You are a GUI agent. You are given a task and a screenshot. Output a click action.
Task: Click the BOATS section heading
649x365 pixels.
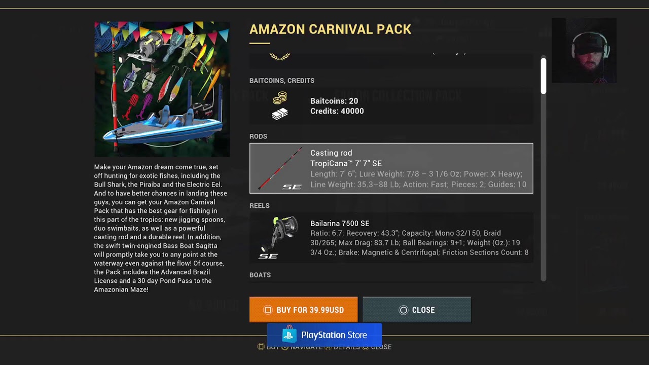(x=260, y=275)
